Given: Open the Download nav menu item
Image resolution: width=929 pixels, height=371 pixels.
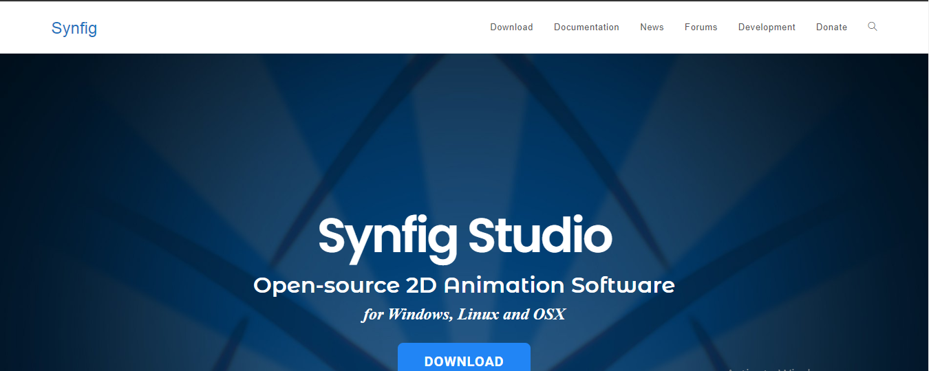Looking at the screenshot, I should coord(511,27).
